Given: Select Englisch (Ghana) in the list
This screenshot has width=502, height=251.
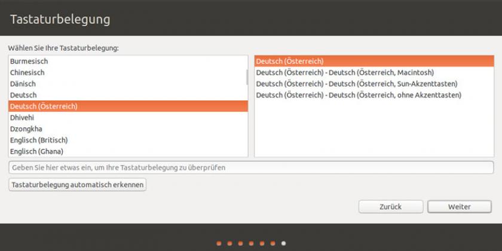Looking at the screenshot, I should [36, 151].
